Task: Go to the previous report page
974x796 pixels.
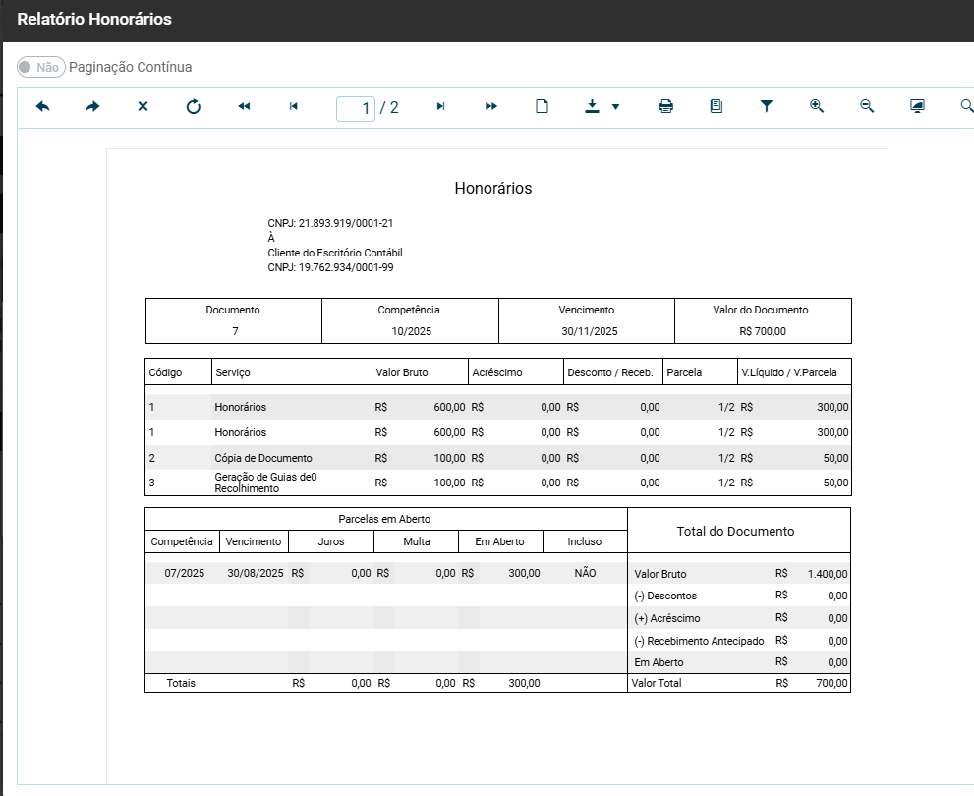Action: 293,106
